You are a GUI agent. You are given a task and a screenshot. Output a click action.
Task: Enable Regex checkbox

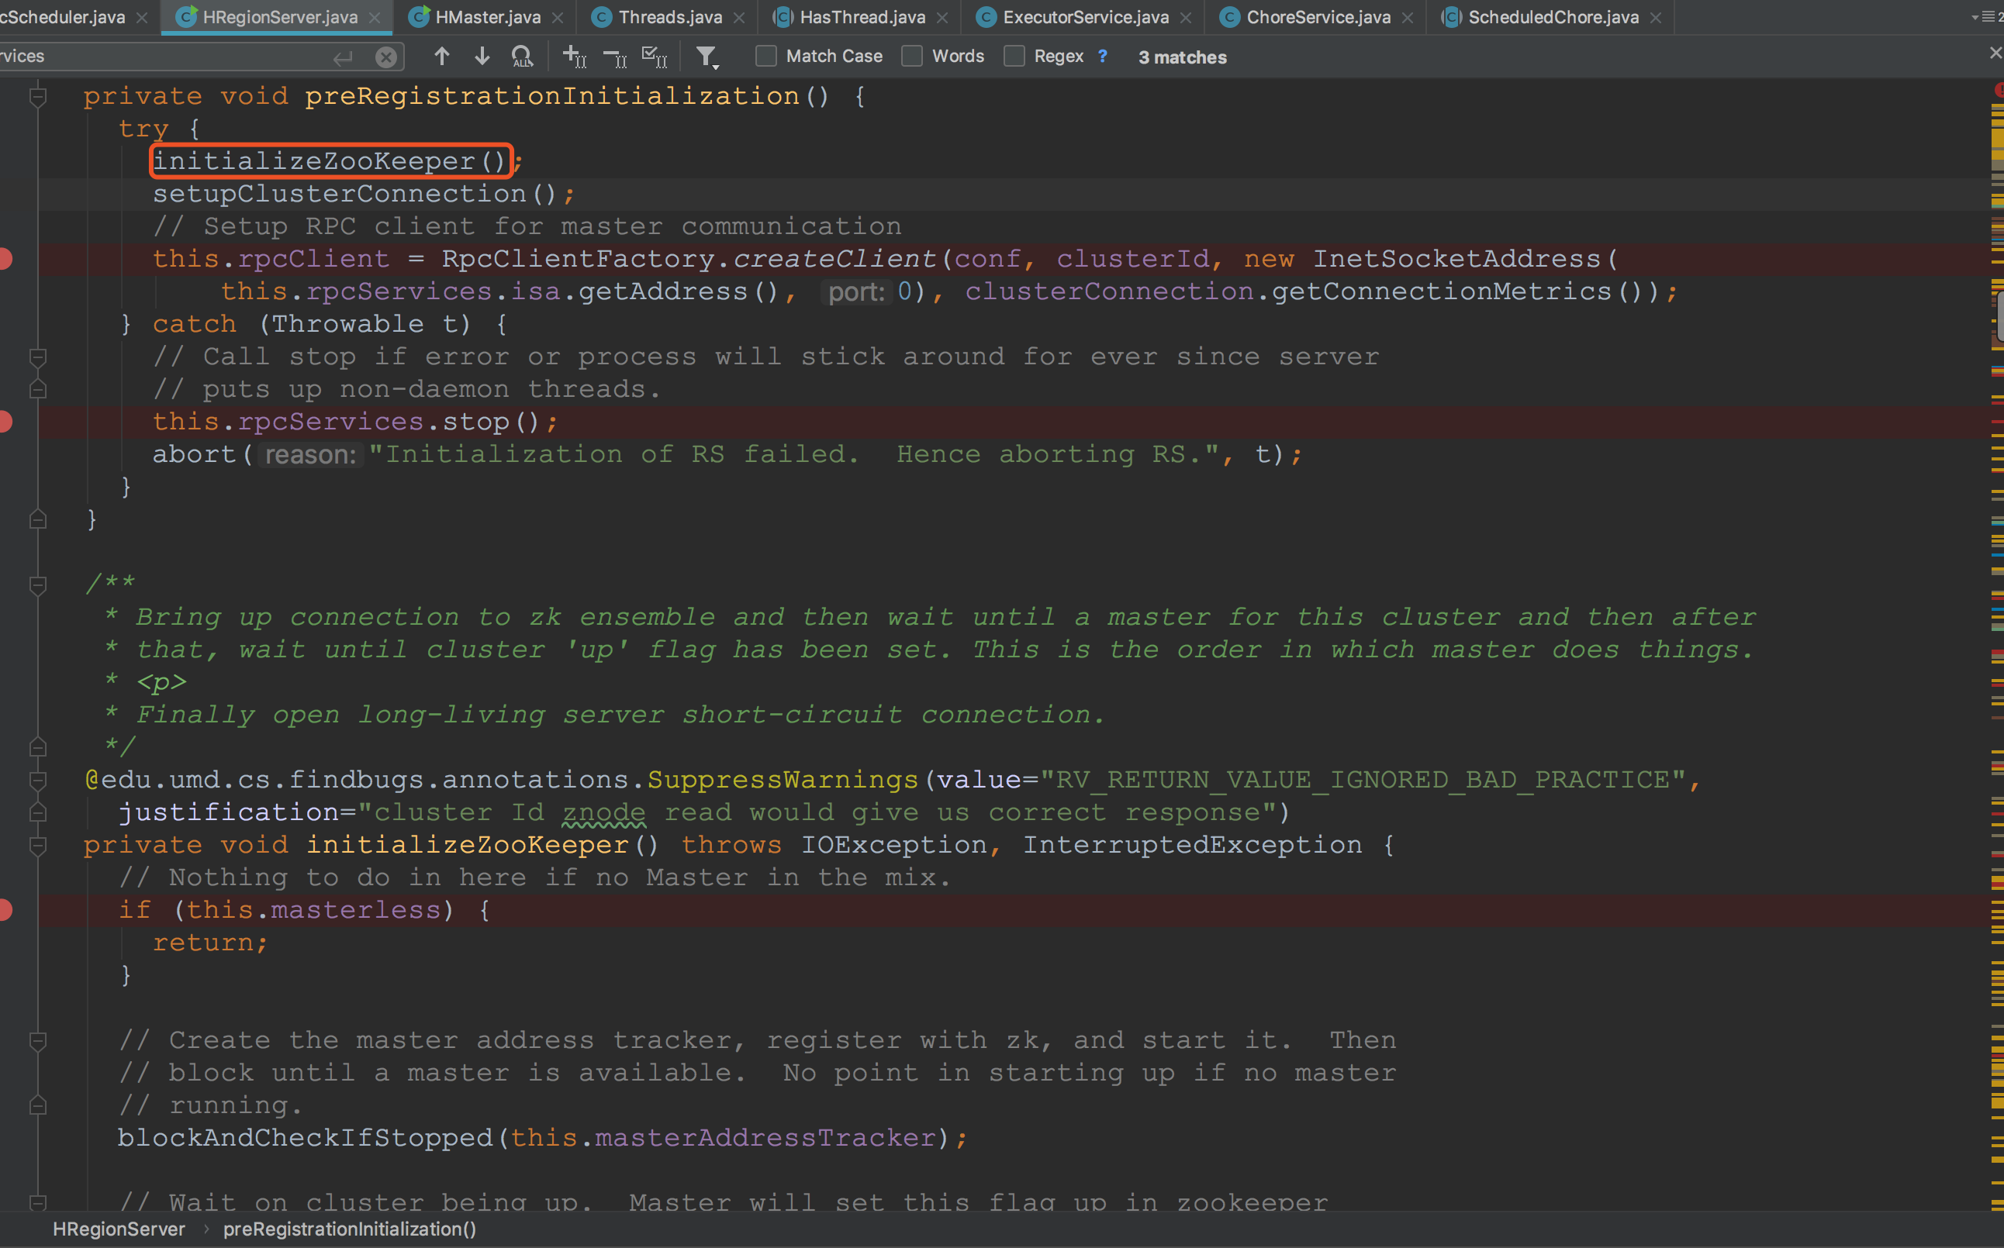click(x=1014, y=56)
